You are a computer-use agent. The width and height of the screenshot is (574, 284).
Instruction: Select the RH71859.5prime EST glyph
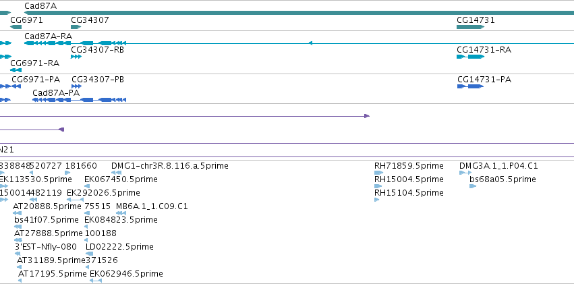(378, 173)
